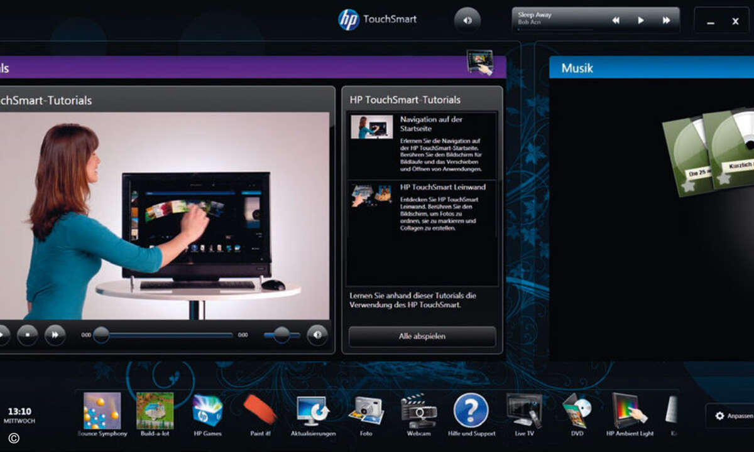Click the touchscreen tile icon in Tutorials title bar
The height and width of the screenshot is (452, 754).
coord(480,63)
